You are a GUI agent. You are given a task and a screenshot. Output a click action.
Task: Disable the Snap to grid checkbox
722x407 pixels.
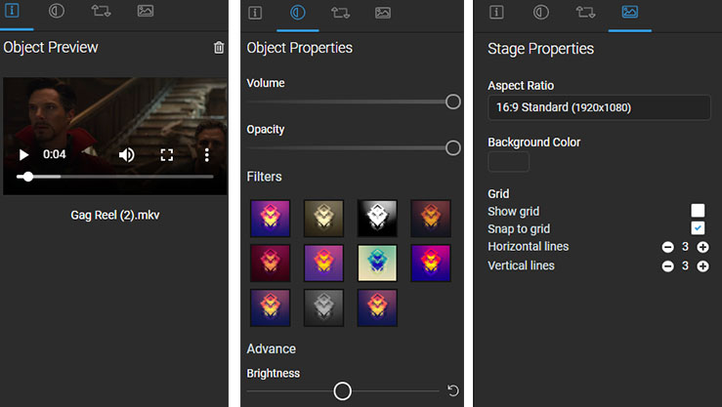(698, 227)
